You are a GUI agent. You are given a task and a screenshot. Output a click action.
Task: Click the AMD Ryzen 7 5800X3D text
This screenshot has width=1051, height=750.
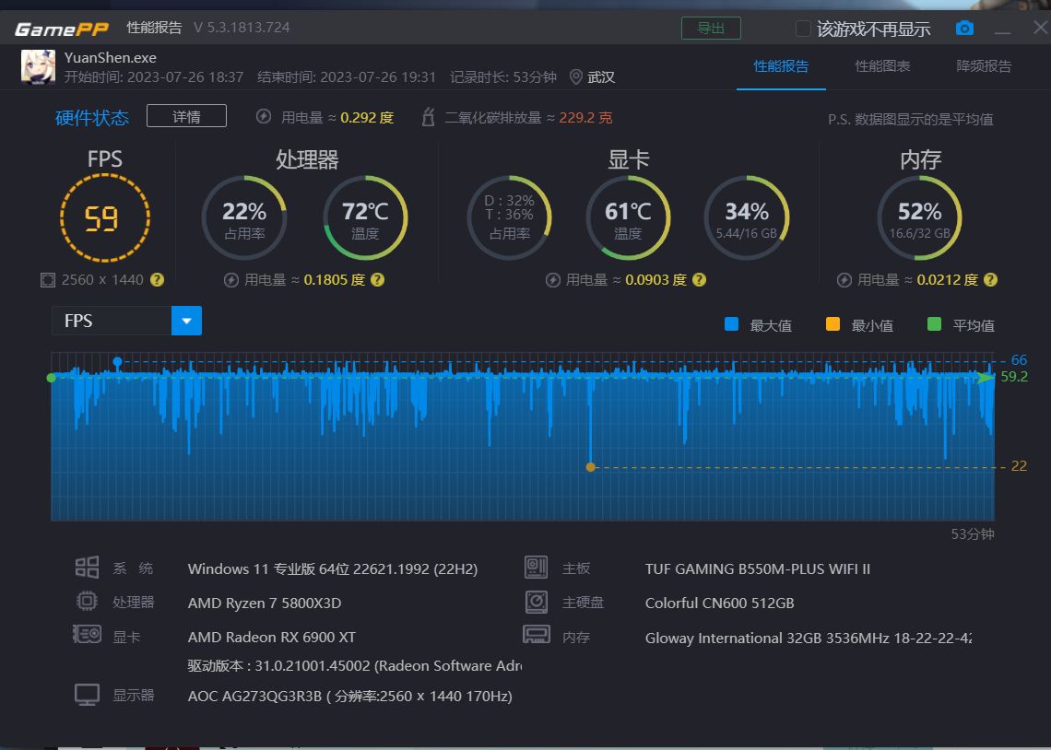pos(265,603)
